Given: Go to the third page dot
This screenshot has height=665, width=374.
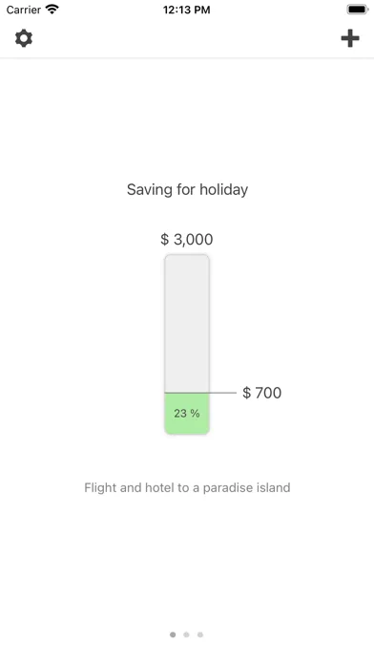Looking at the screenshot, I should (x=200, y=634).
